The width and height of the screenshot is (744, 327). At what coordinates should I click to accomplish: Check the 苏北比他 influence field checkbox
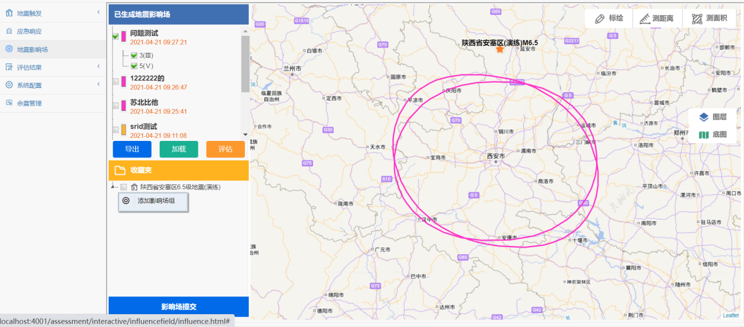point(116,106)
